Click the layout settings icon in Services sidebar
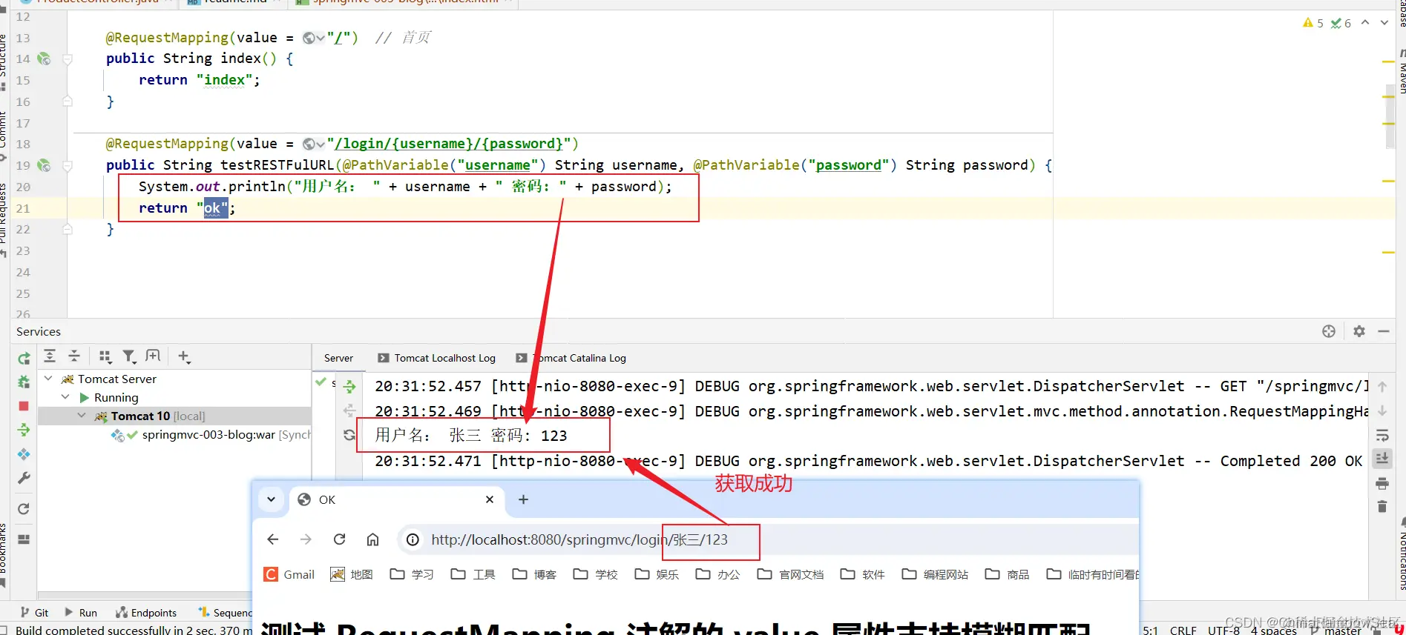The width and height of the screenshot is (1406, 635). click(x=24, y=539)
